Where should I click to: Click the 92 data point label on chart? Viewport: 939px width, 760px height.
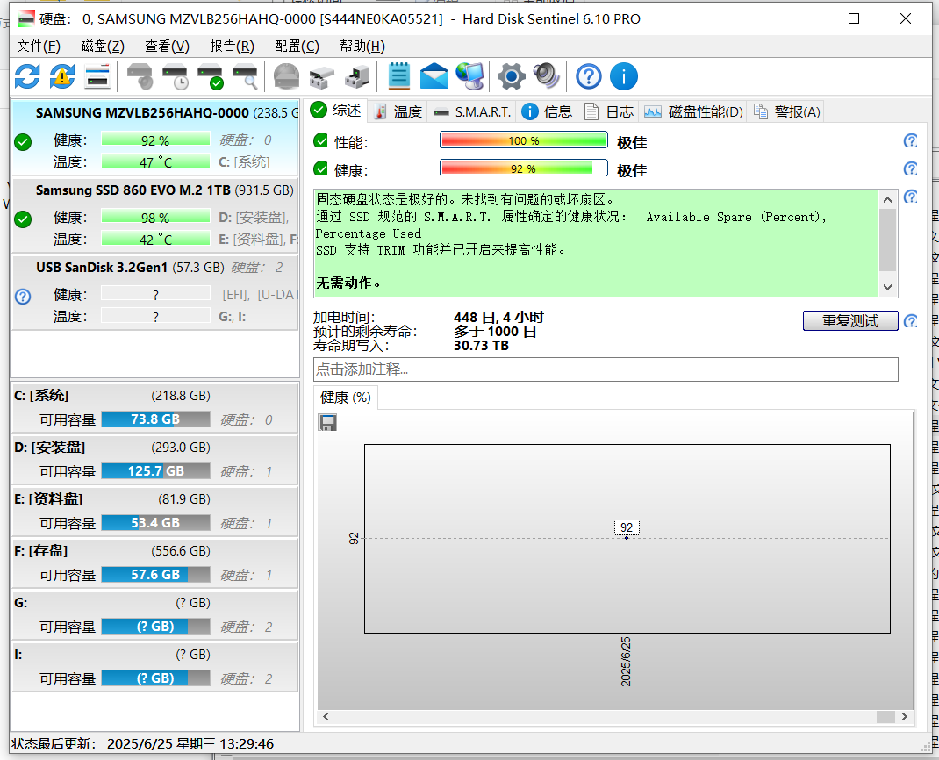[627, 527]
